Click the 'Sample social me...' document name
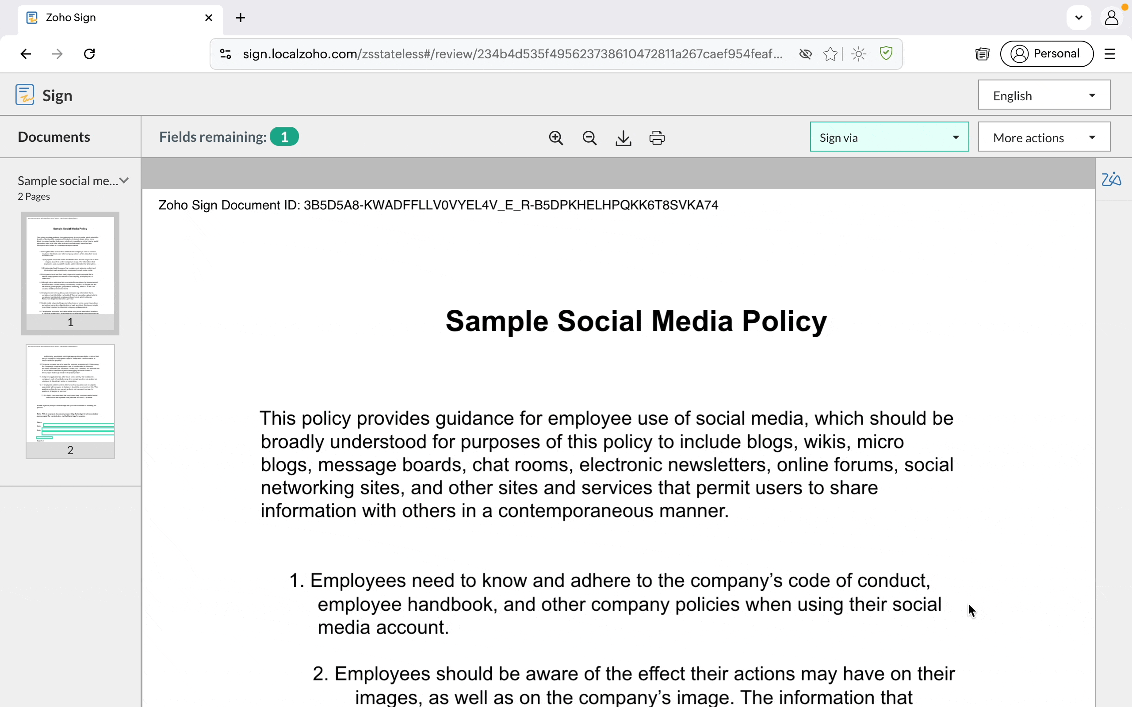The width and height of the screenshot is (1132, 707). click(x=68, y=180)
